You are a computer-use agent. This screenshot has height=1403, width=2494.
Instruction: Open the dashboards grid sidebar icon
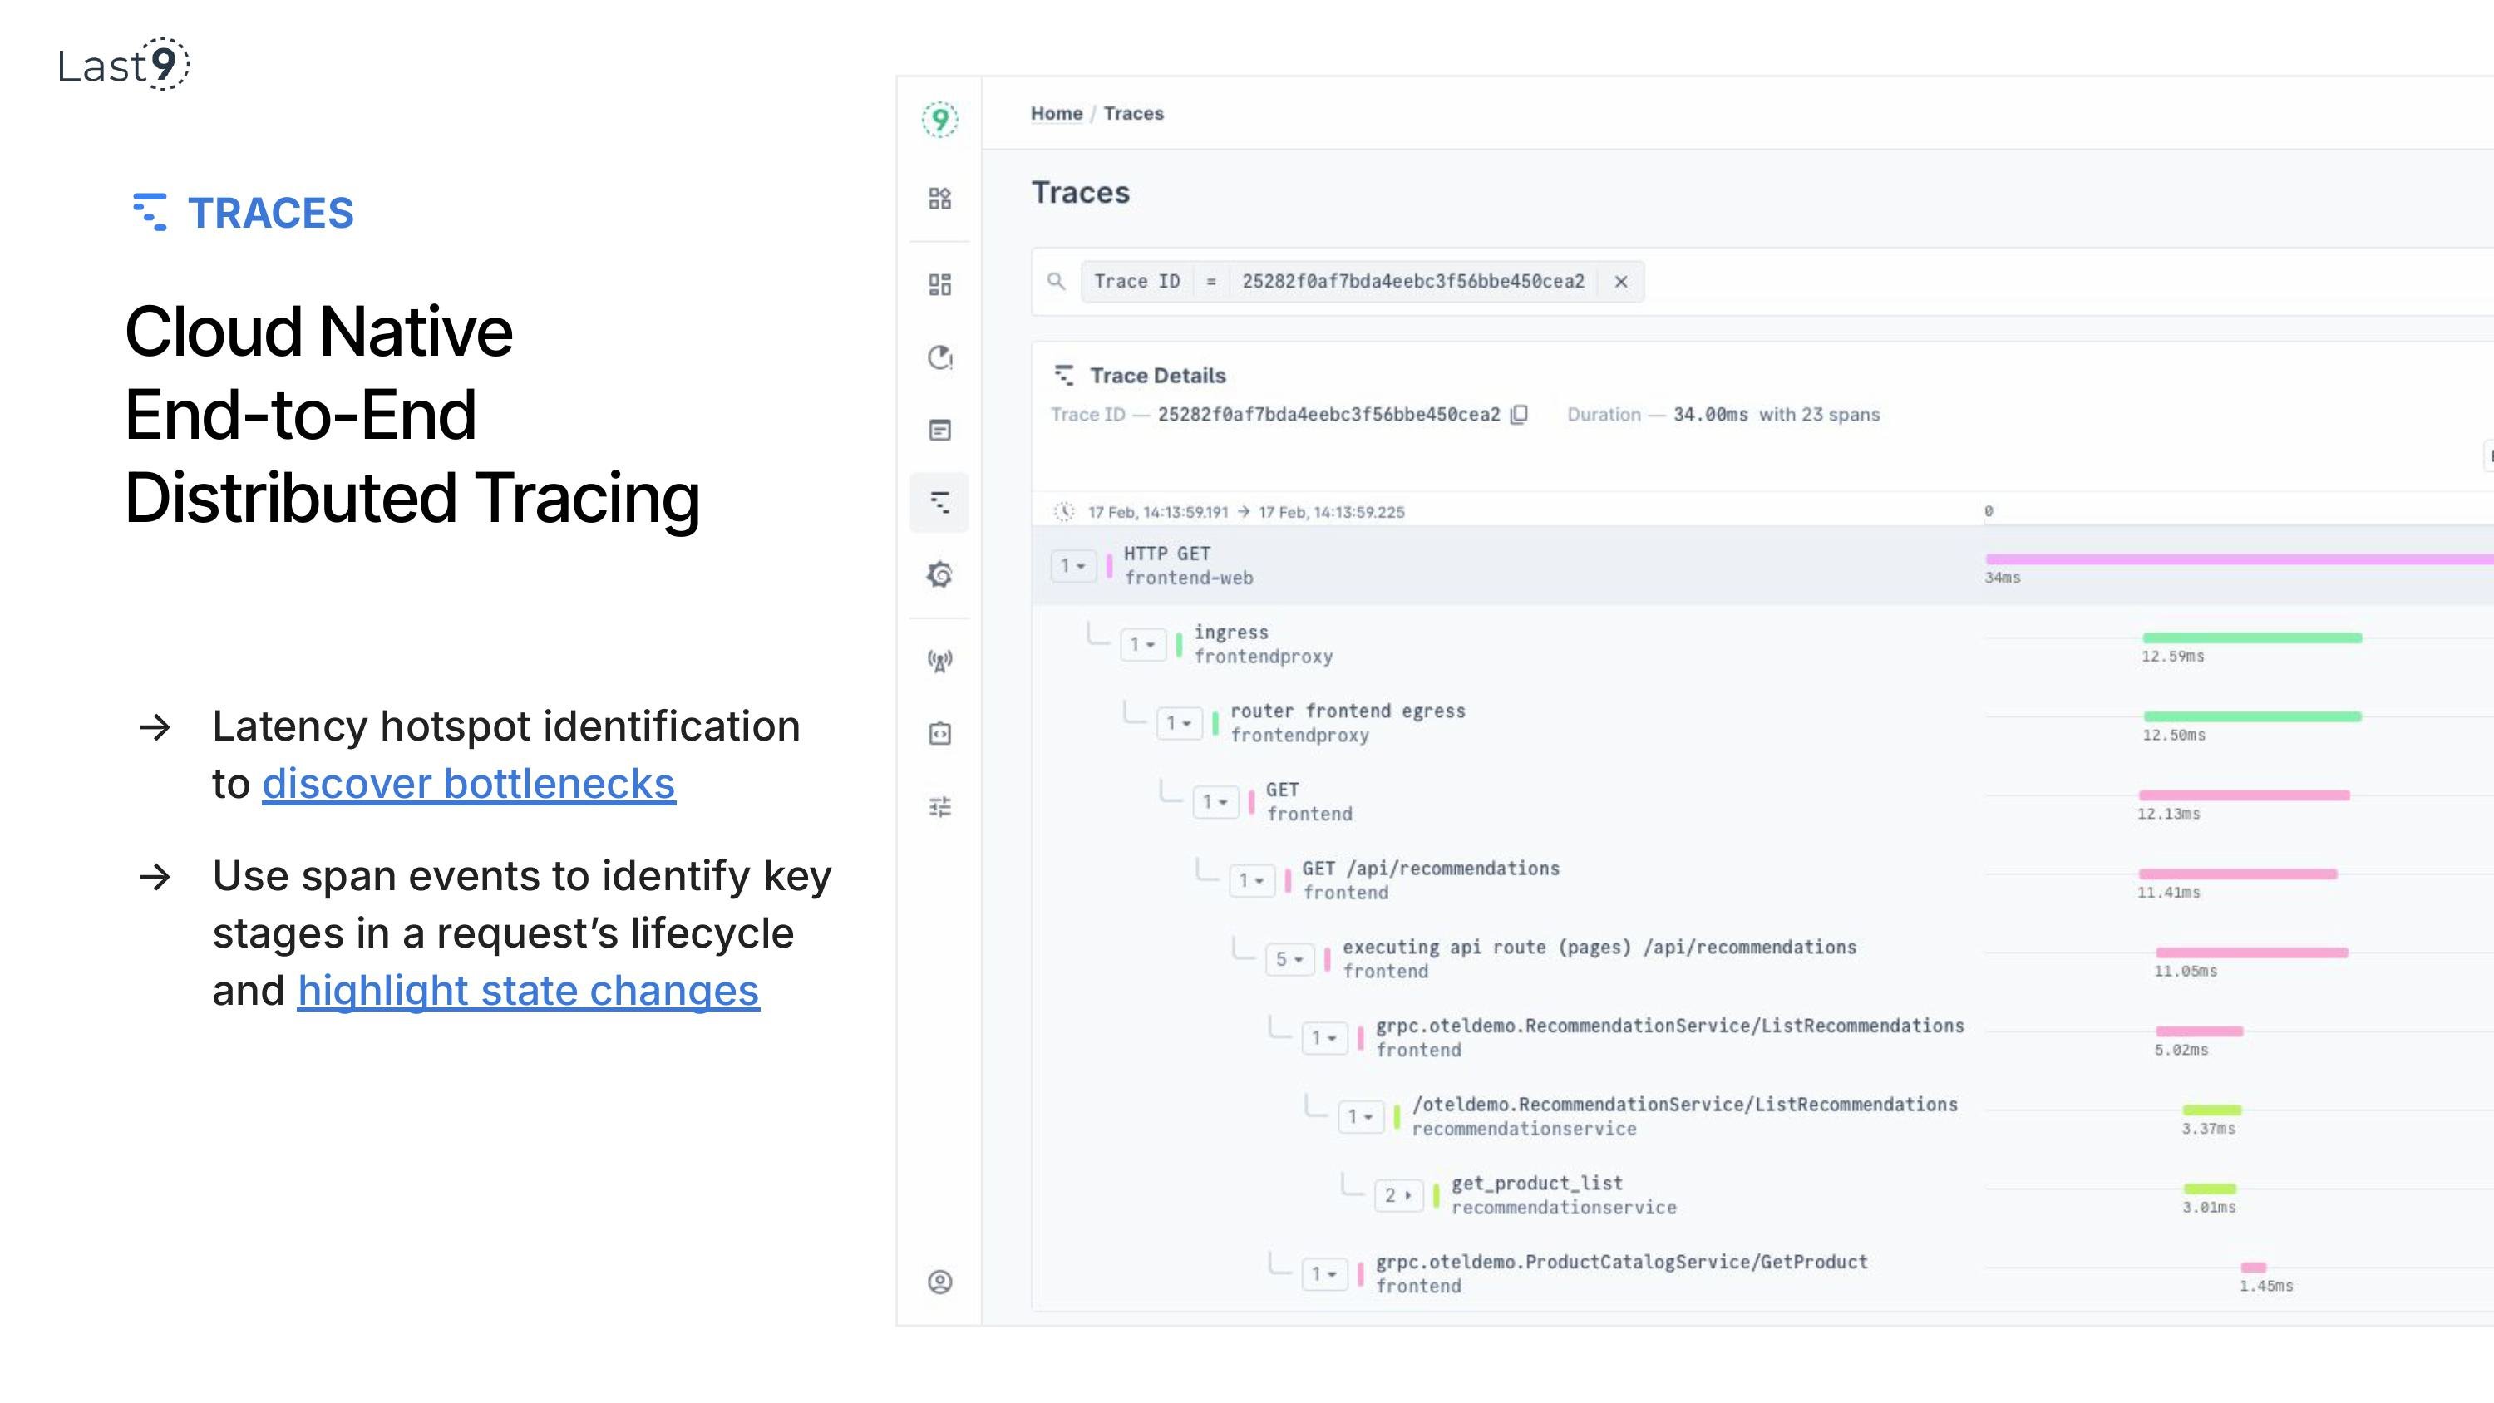point(939,283)
